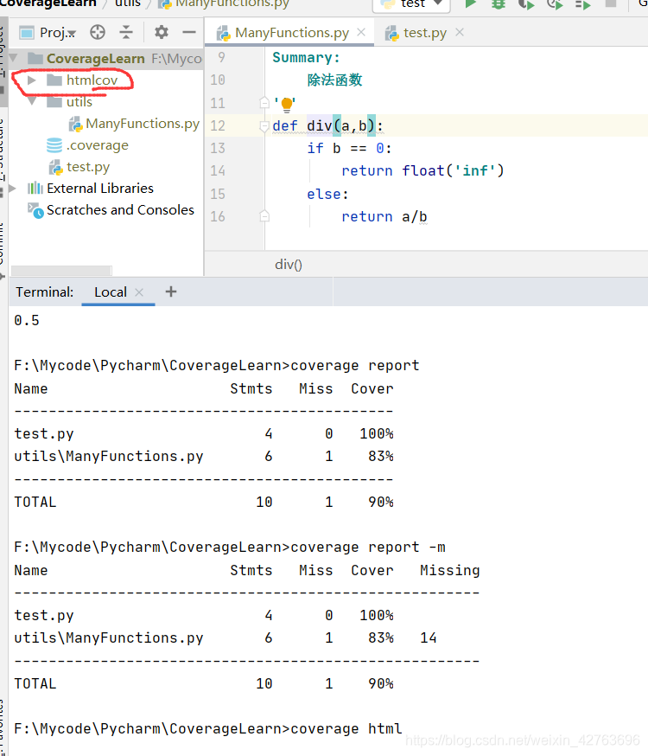Run tests with coverage icon
This screenshot has height=756, width=648.
coord(527,6)
